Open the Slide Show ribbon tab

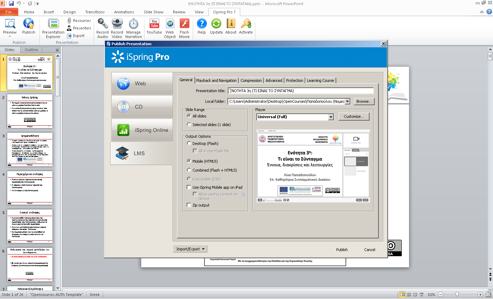pos(153,12)
